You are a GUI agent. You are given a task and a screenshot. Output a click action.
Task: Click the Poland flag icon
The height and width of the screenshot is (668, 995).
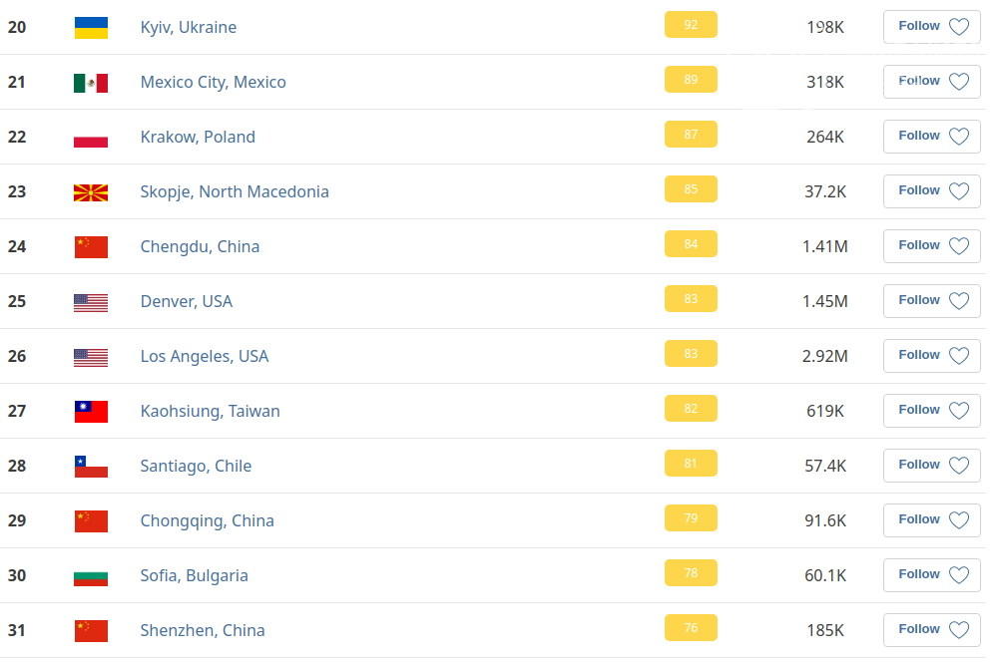point(91,138)
